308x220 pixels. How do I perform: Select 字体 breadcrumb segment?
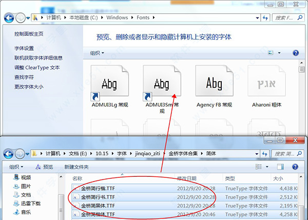tap(122, 153)
